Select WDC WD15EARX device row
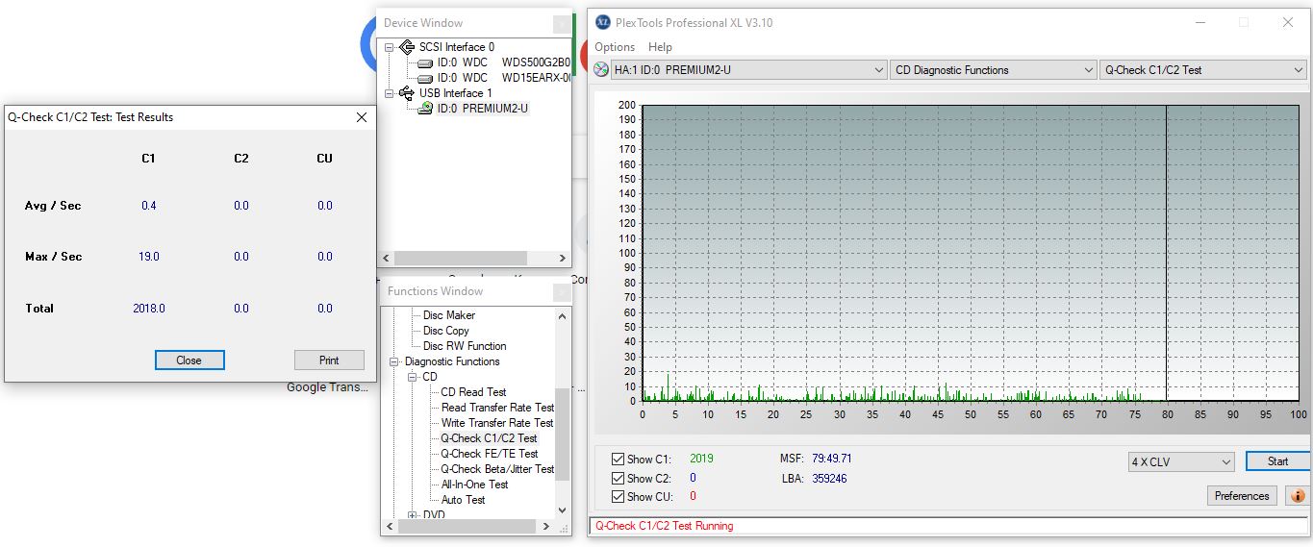The height and width of the screenshot is (547, 1313). (x=503, y=78)
